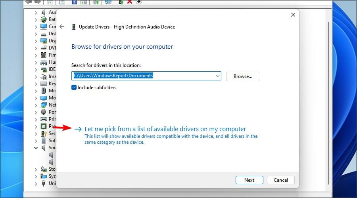Expand the Batteries node chevron

point(36,20)
